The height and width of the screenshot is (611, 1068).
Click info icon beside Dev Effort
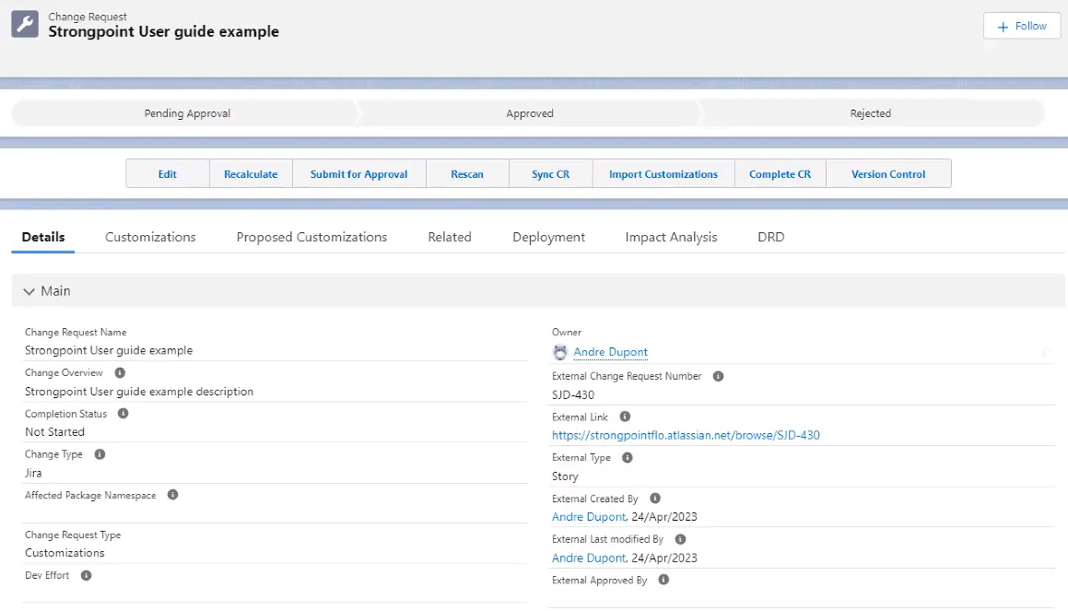[86, 576]
